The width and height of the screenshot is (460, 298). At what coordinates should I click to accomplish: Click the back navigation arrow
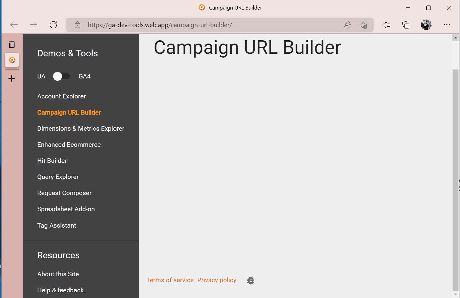point(14,25)
